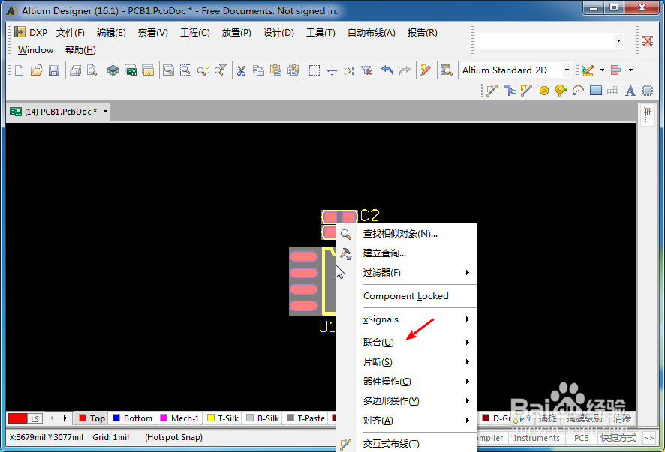The image size is (665, 452).
Task: Expand the PCB1.PcbDoc tab dropdown arrow
Action: pos(105,112)
